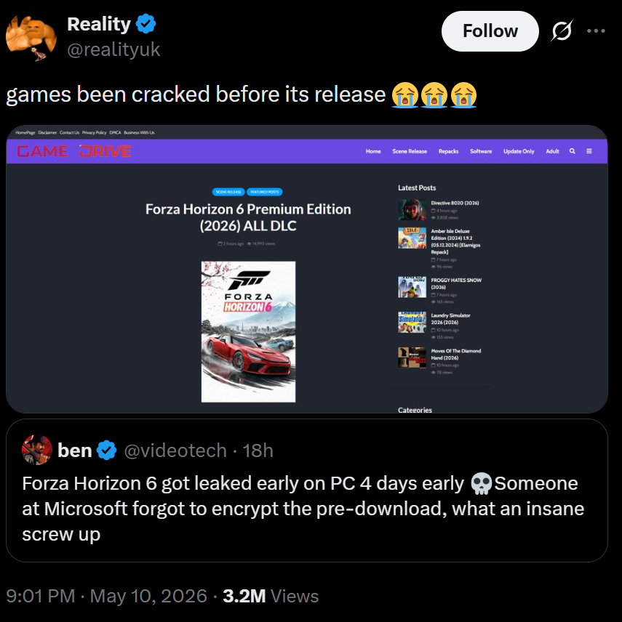Click the blue verified badge beside Reality
This screenshot has width=622, height=622.
click(x=145, y=24)
